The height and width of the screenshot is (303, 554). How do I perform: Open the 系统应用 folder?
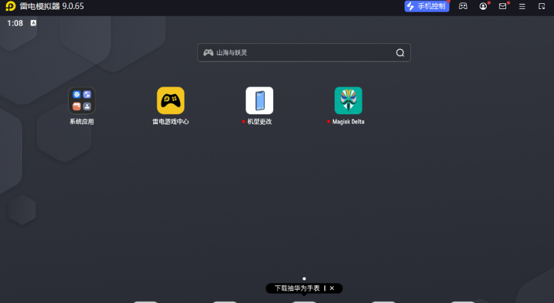click(82, 101)
